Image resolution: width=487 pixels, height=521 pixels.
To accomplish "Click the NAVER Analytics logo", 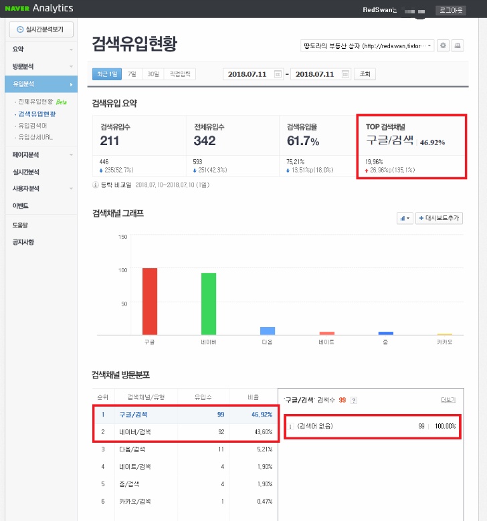I will 39,8.
